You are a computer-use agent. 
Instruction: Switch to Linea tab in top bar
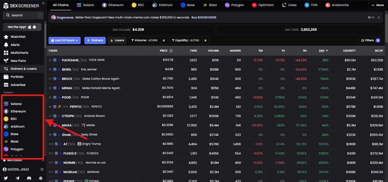290,5
